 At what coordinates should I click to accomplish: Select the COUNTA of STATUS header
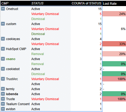(x=86, y=3)
